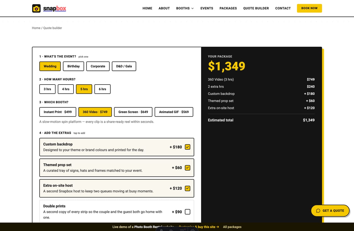The height and width of the screenshot is (231, 354).
Task: Expand the Booths dropdown chevron
Action: pos(192,8)
